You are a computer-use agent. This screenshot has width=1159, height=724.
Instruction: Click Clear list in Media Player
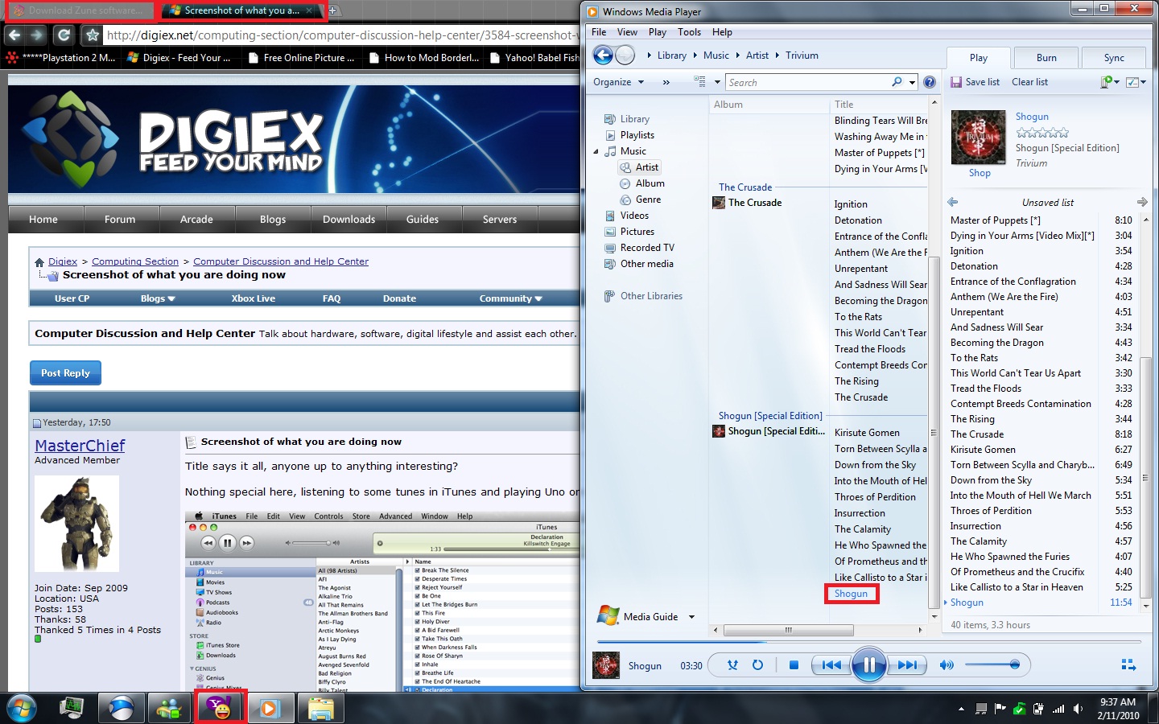pyautogui.click(x=1029, y=82)
